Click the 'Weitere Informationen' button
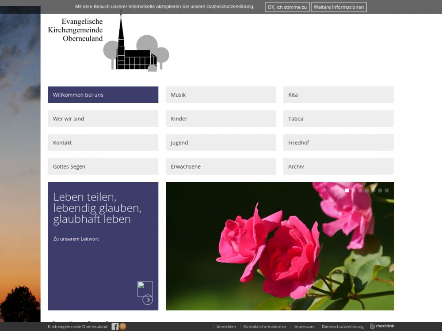The height and width of the screenshot is (331, 442). 339,7
